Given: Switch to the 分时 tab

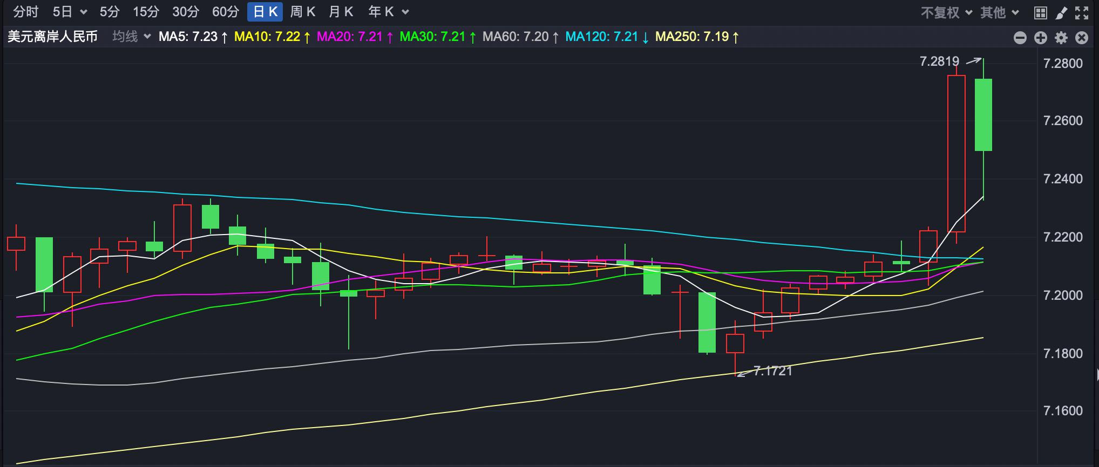Looking at the screenshot, I should pos(26,12).
